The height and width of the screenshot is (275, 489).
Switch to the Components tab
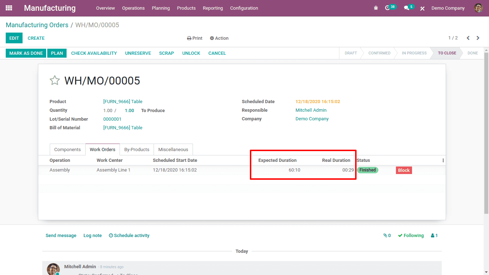[67, 150]
